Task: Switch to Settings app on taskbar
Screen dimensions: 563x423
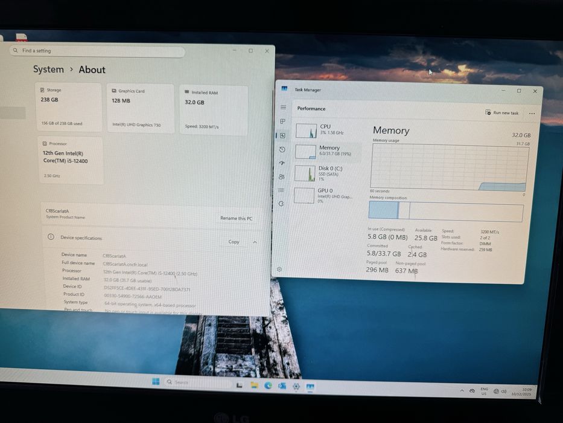Action: [296, 386]
